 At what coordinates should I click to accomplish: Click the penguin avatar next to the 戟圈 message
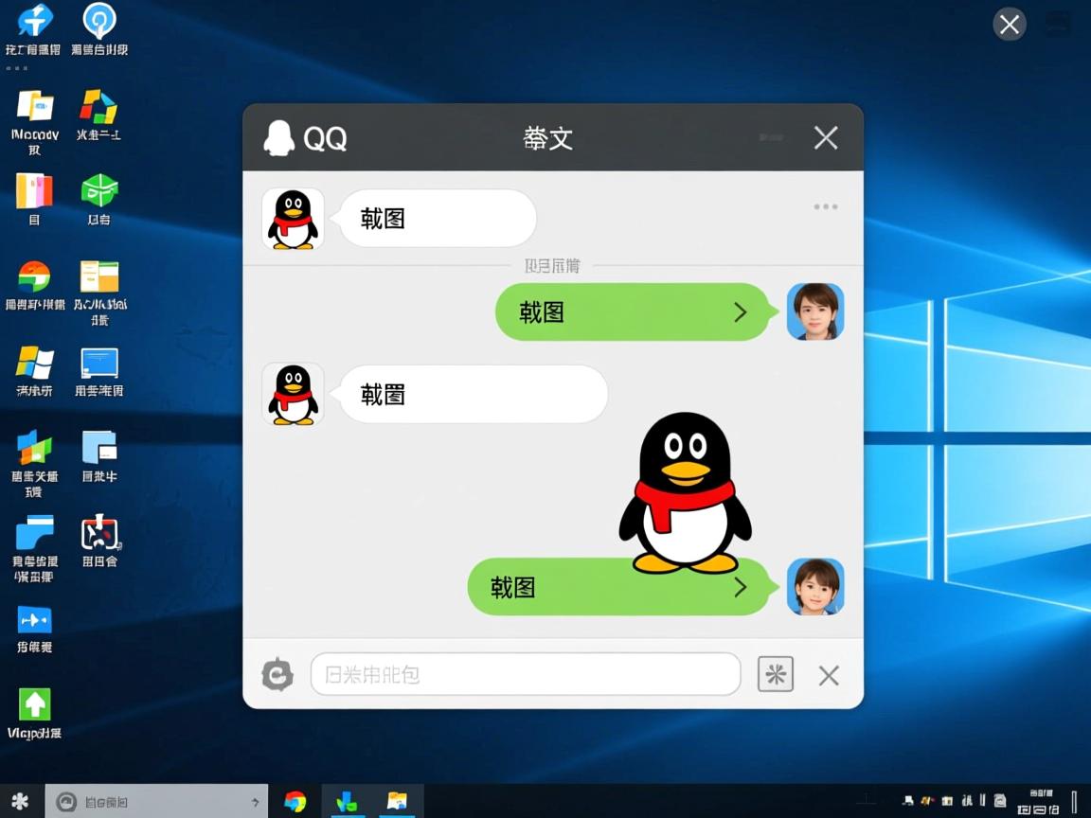[x=293, y=394]
